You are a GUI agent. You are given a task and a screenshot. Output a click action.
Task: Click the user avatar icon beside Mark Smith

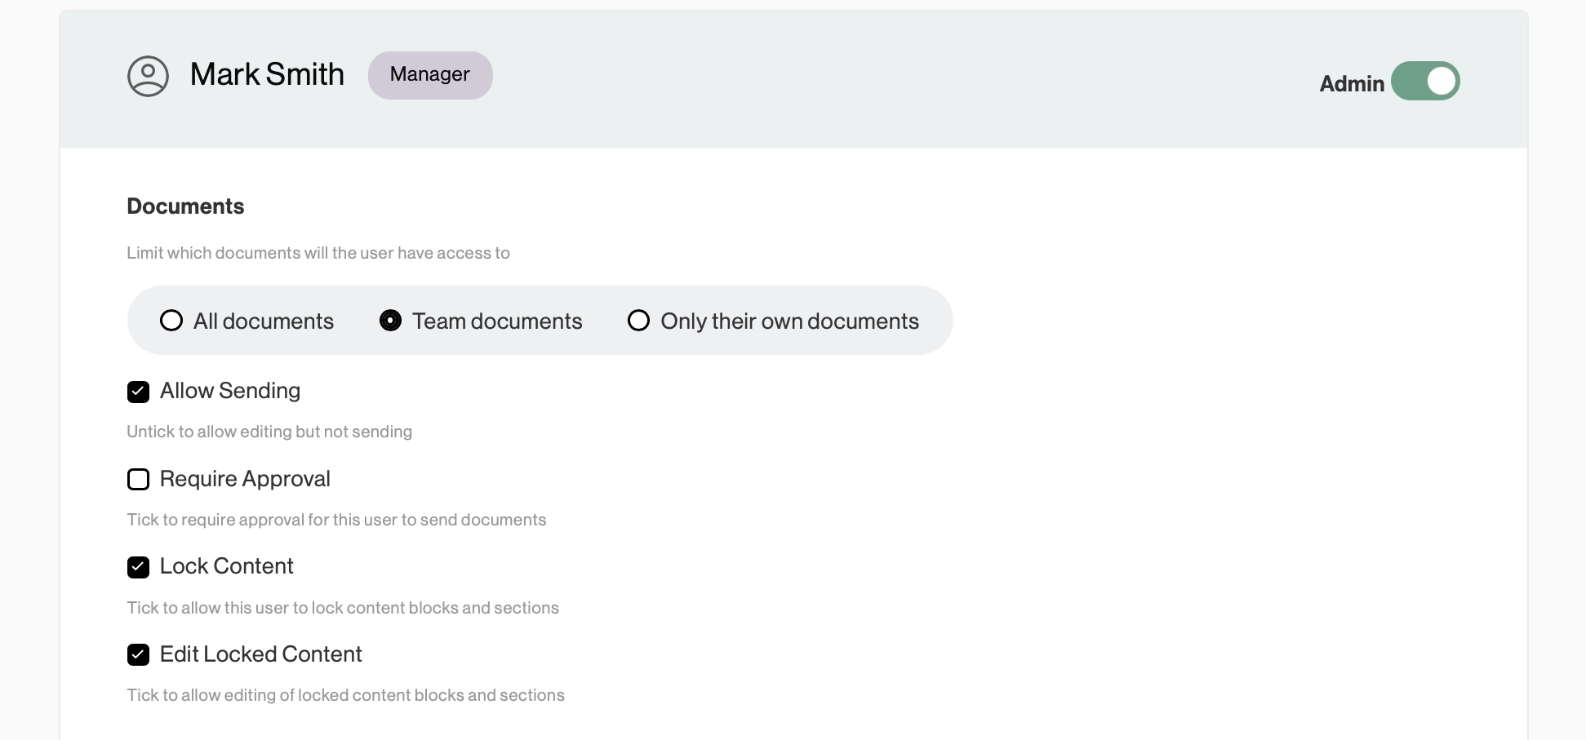148,76
